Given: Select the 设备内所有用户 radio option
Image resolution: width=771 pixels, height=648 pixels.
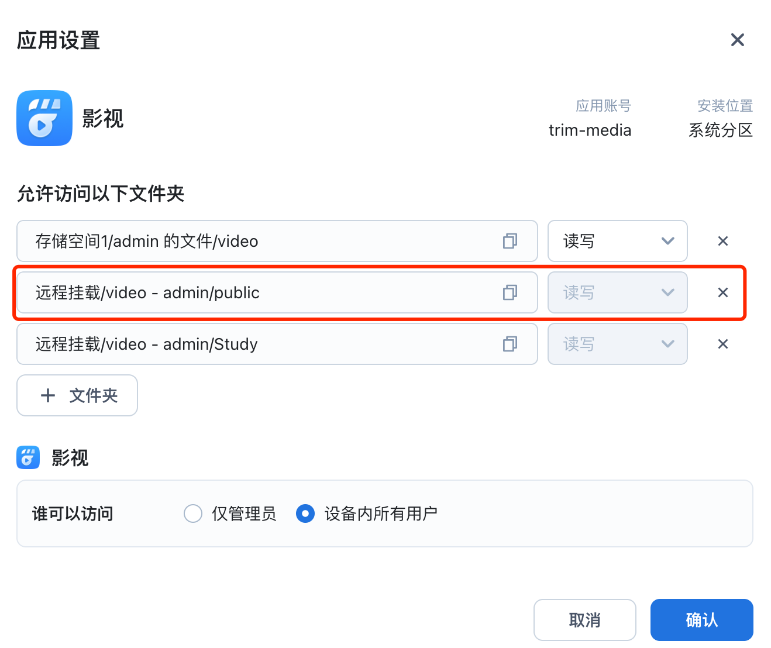Looking at the screenshot, I should pos(305,513).
